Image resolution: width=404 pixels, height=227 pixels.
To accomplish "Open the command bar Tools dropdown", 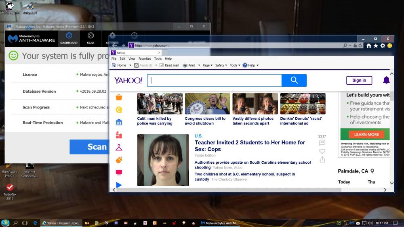I will [235, 65].
